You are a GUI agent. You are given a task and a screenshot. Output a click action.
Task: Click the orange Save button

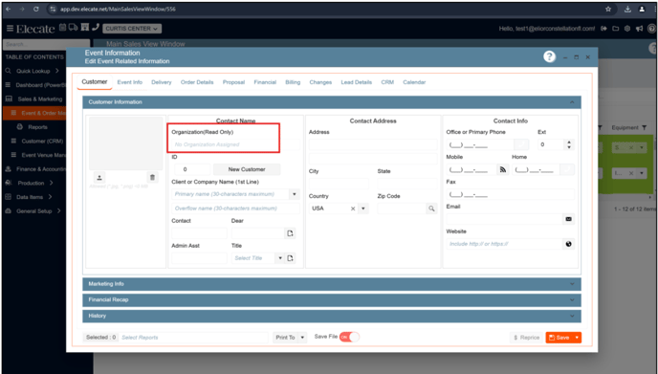[x=559, y=338]
